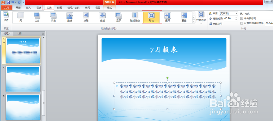Switch to the Format (格式) tab
Image resolution: width=273 pixels, height=121 pixels.
point(109,8)
